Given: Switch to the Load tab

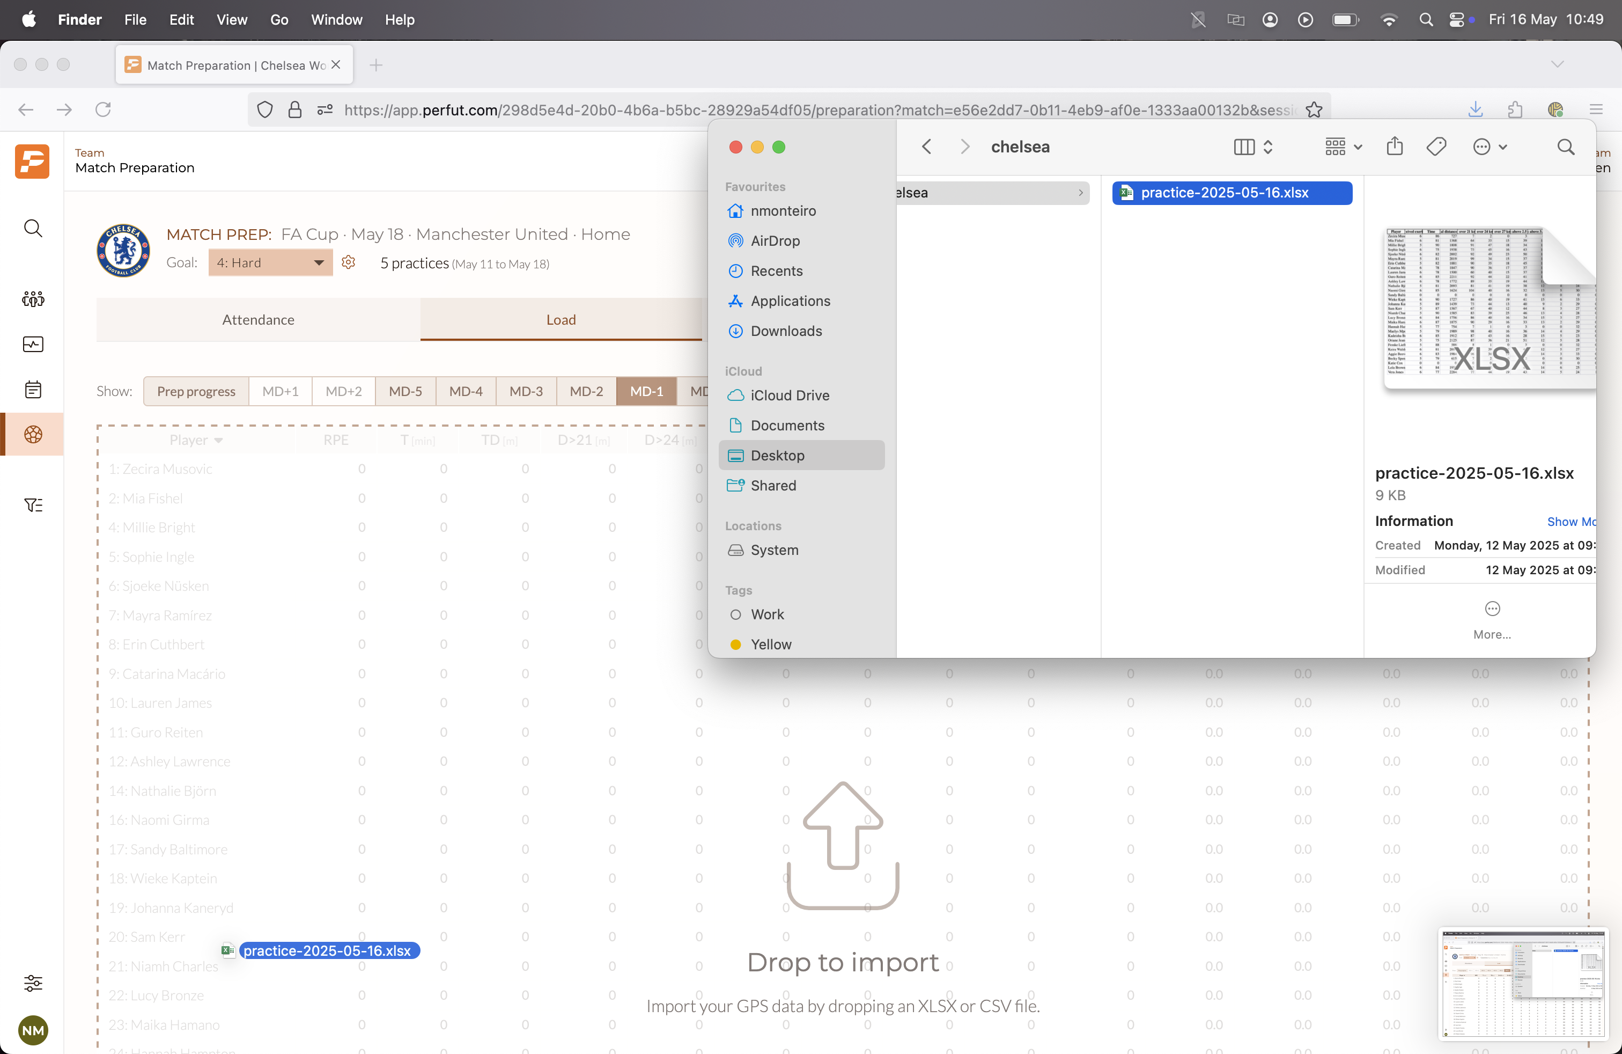Looking at the screenshot, I should [x=561, y=319].
